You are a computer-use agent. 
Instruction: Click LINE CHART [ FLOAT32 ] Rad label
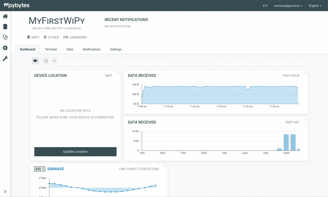click(139, 169)
